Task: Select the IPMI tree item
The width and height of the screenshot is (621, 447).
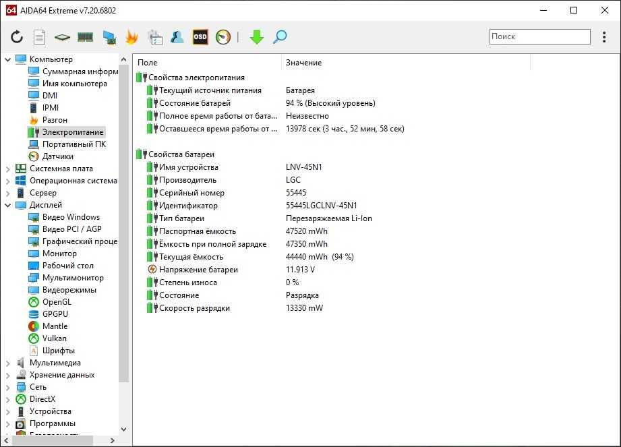Action: 44,108
